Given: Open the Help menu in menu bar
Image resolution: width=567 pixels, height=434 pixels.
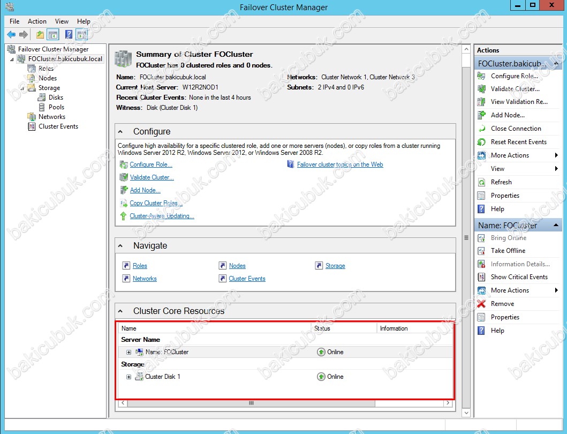Looking at the screenshot, I should tap(84, 21).
